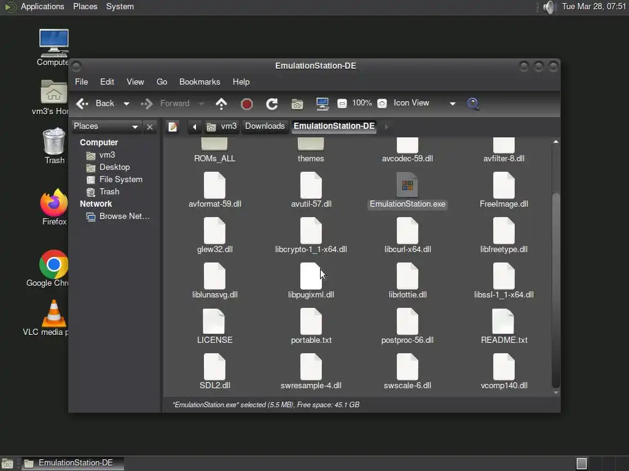The height and width of the screenshot is (471, 629).
Task: Open the Places panel menu
Action: pyautogui.click(x=85, y=7)
